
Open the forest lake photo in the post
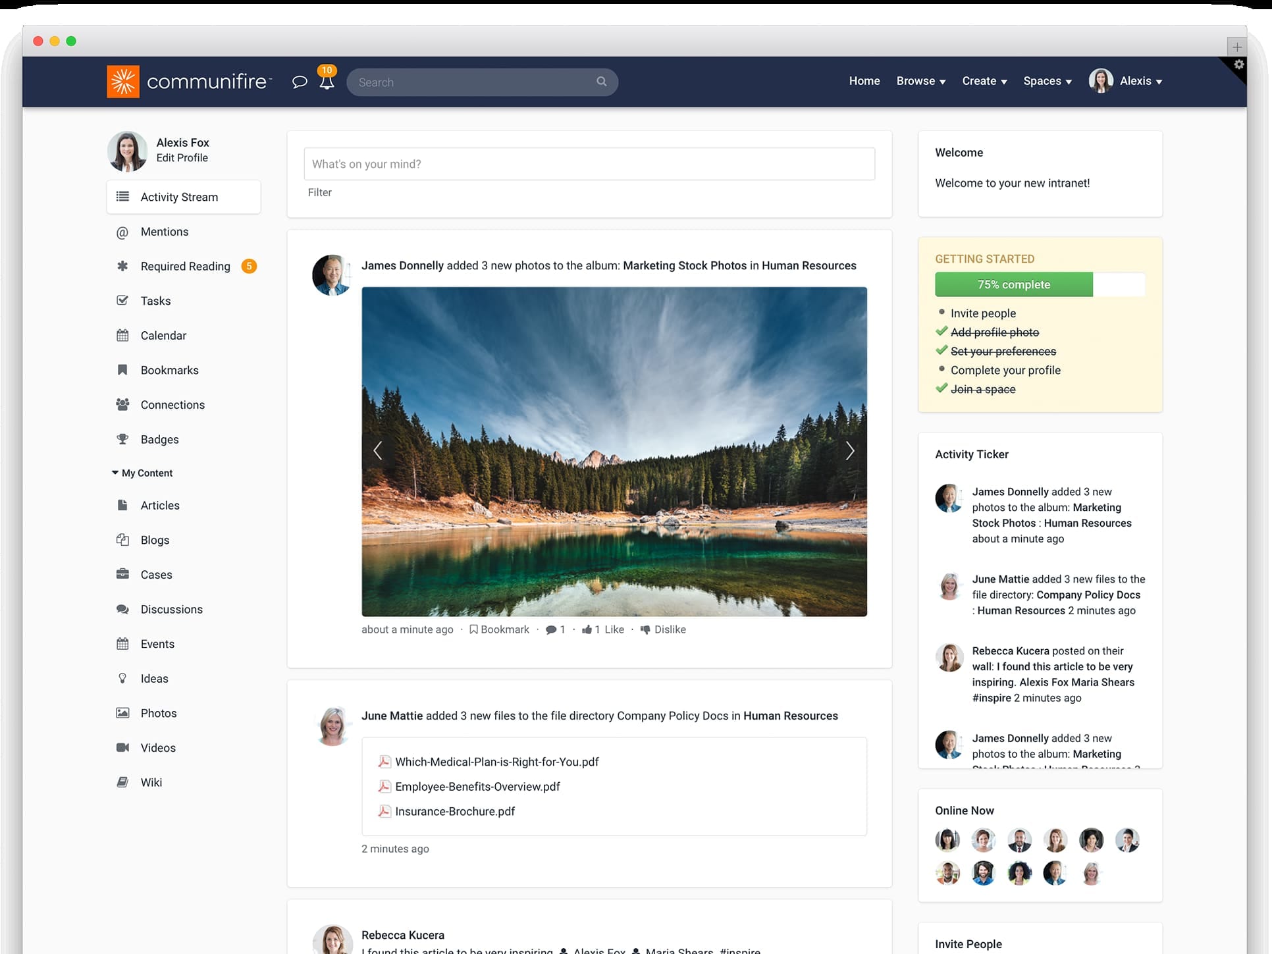(614, 452)
